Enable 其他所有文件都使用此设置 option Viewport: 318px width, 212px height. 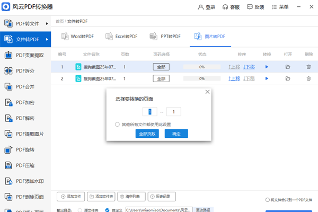pyautogui.click(x=118, y=125)
